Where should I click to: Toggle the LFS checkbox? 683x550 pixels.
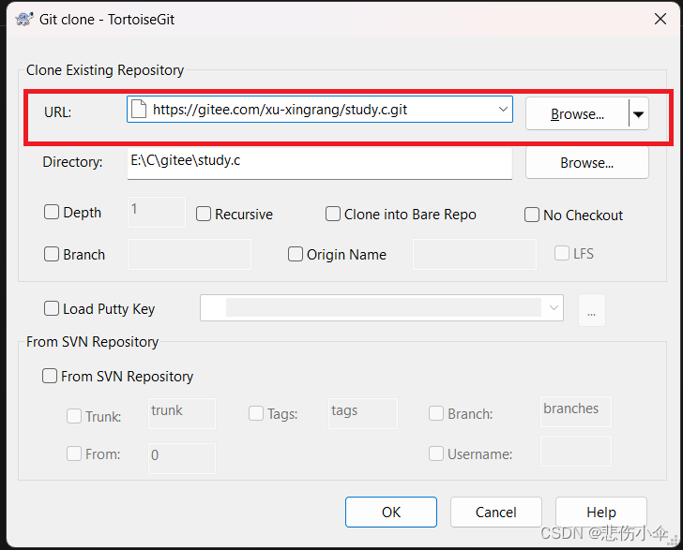pyautogui.click(x=562, y=253)
